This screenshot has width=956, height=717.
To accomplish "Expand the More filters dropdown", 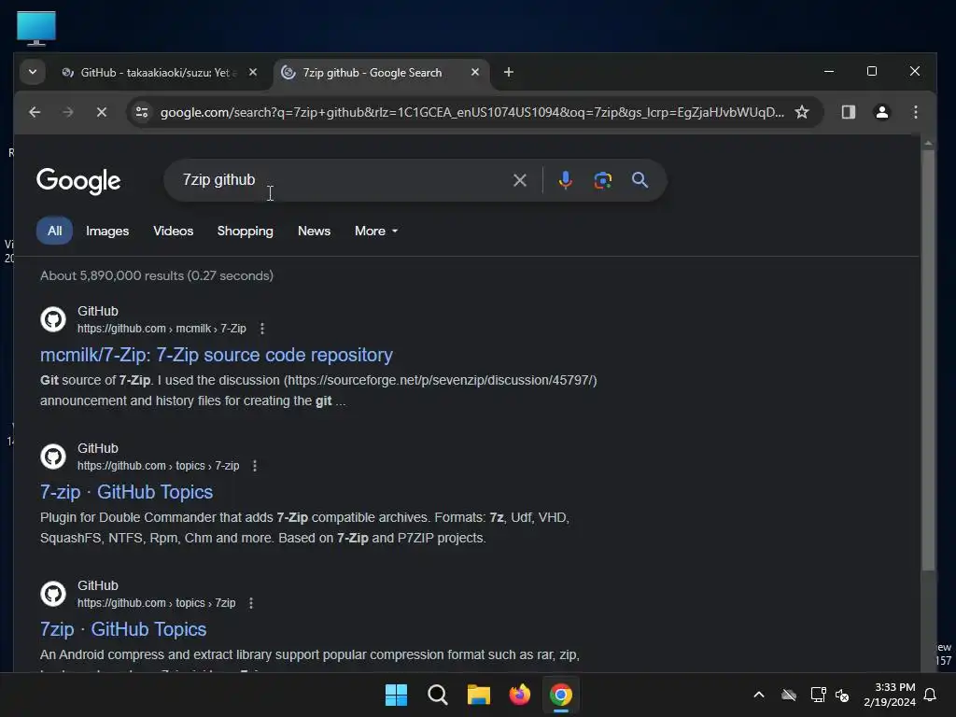I will [376, 231].
